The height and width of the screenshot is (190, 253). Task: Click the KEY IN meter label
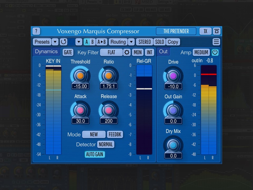(x=53, y=61)
